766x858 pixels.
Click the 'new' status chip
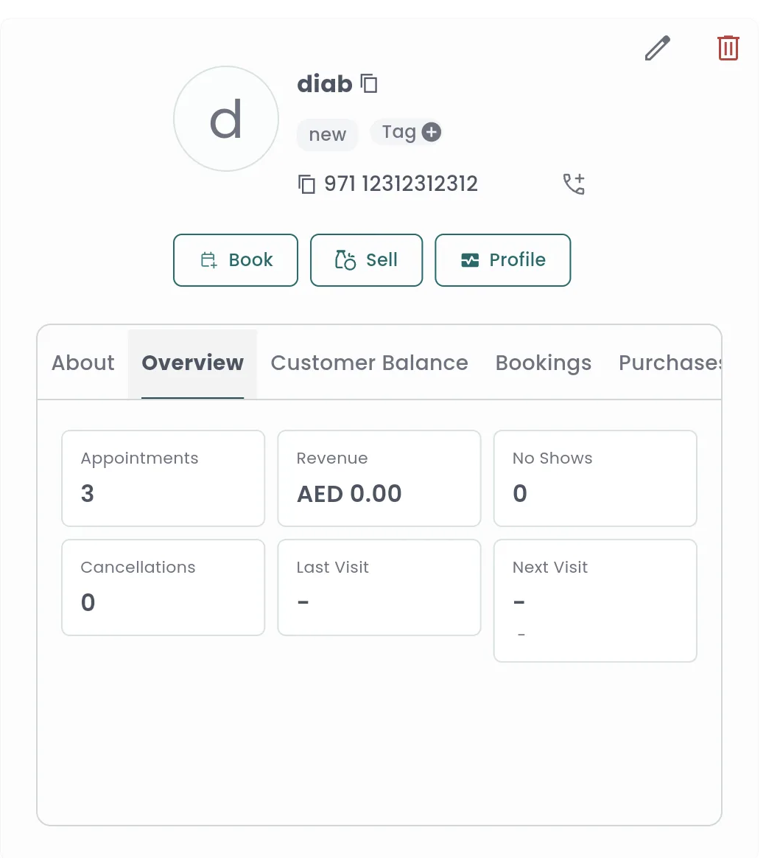tap(327, 134)
